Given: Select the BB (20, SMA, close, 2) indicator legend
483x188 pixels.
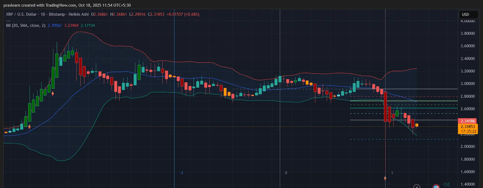Looking at the screenshot, I should [26, 25].
